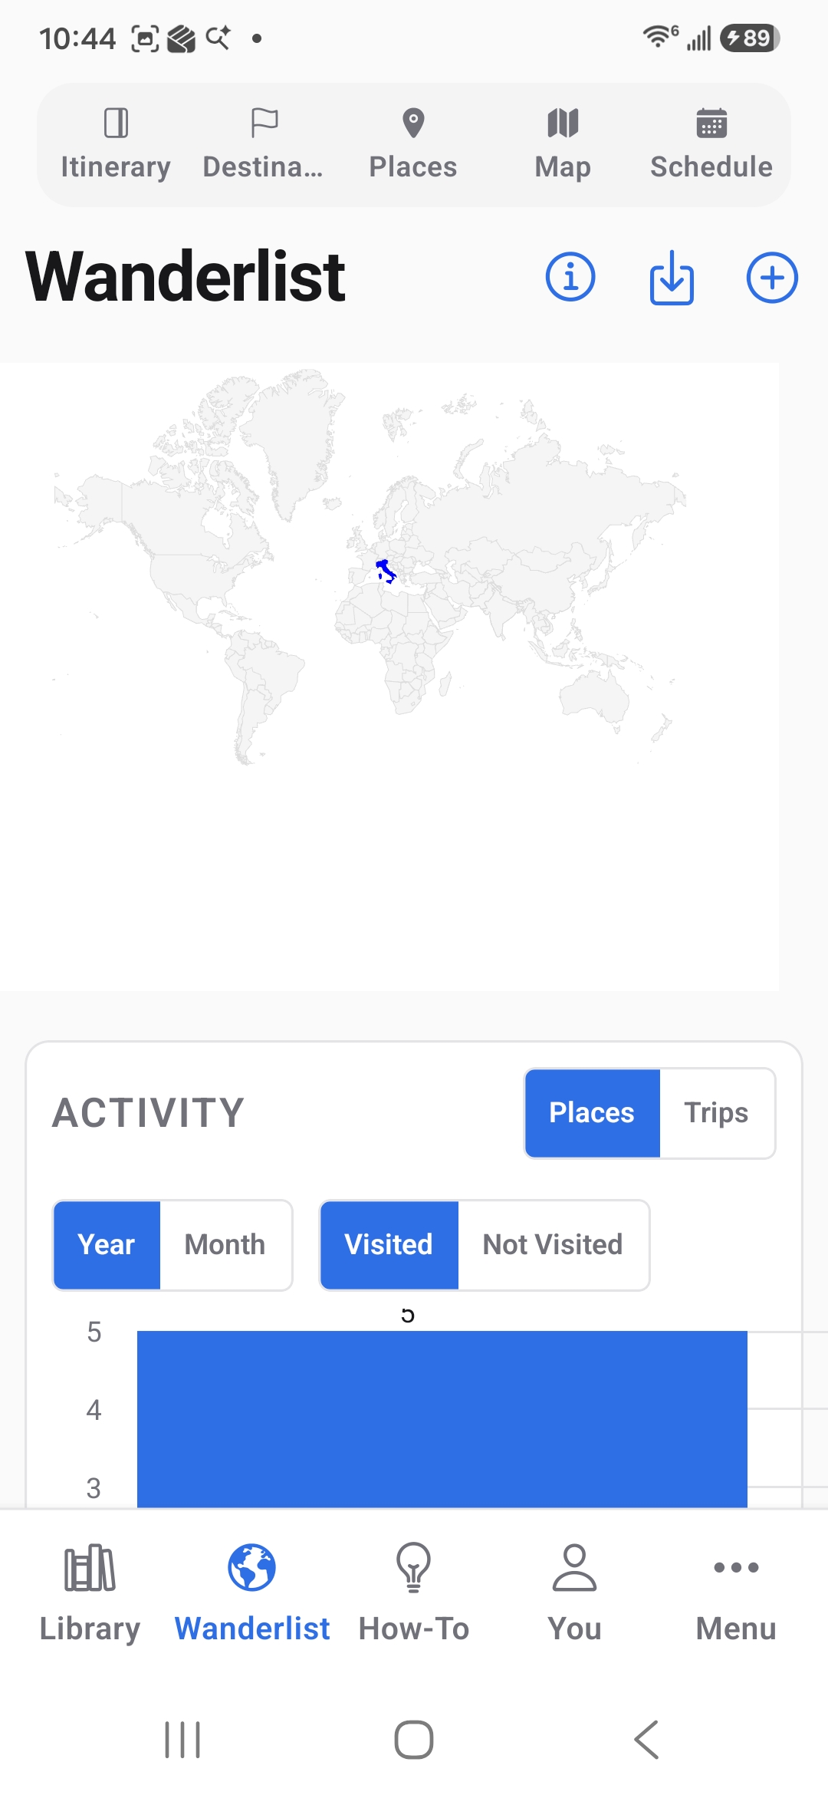Screen dimensions: 828x1795
Task: Select the Visited filter
Action: click(x=389, y=1244)
